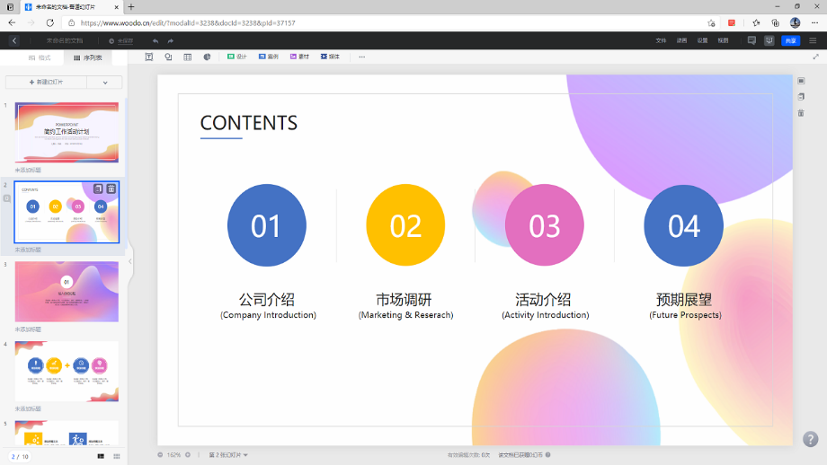This screenshot has height=465, width=827.
Task: Select slide 3 thumbnail in the panel
Action: pos(67,292)
